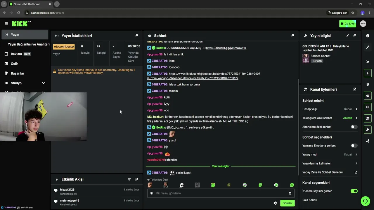
Task: Click the shield icon in message box
Action: tap(152, 193)
